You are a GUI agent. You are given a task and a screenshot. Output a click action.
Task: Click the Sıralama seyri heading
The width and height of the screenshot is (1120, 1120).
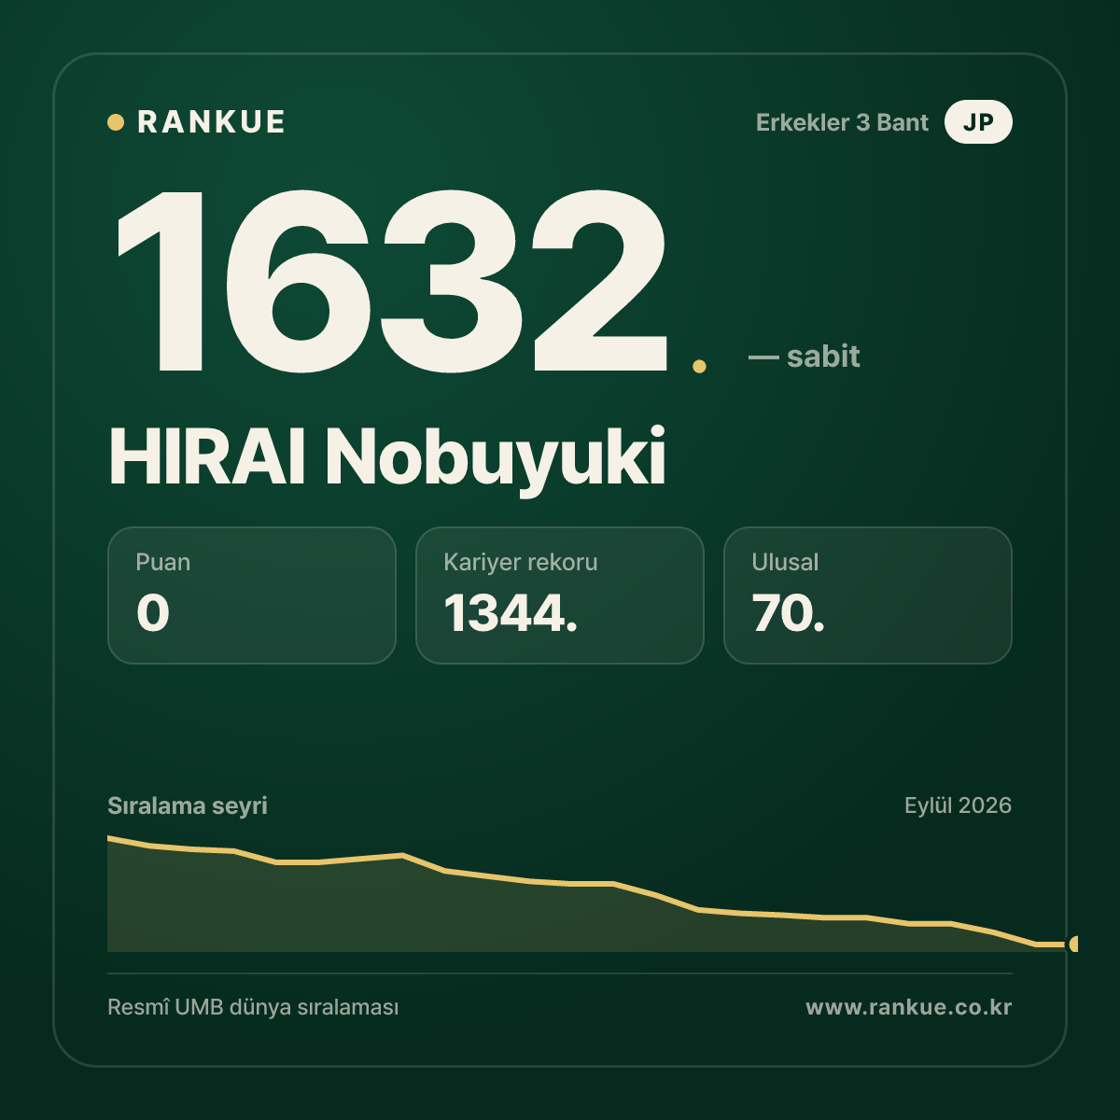click(188, 805)
